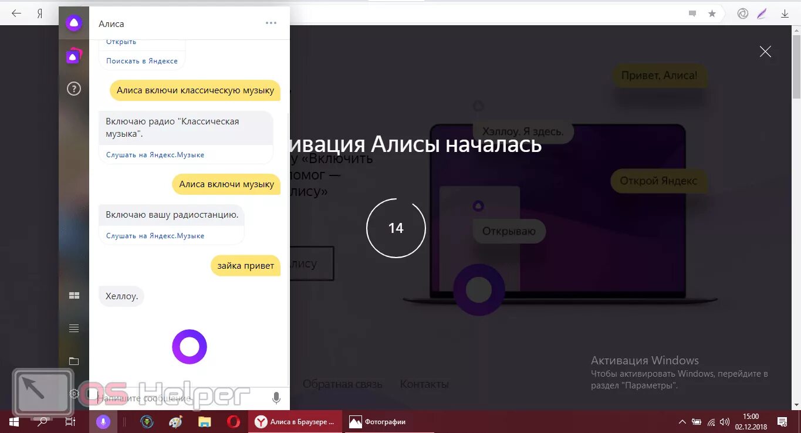Switch to 'Алиса в Браузере' taskbar window
This screenshot has height=433, width=801.
pyautogui.click(x=295, y=422)
